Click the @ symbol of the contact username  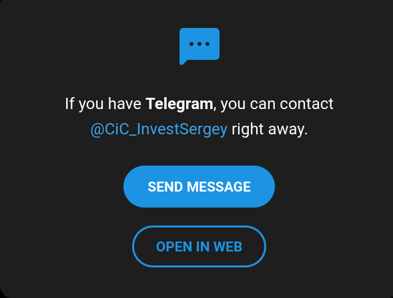point(97,130)
